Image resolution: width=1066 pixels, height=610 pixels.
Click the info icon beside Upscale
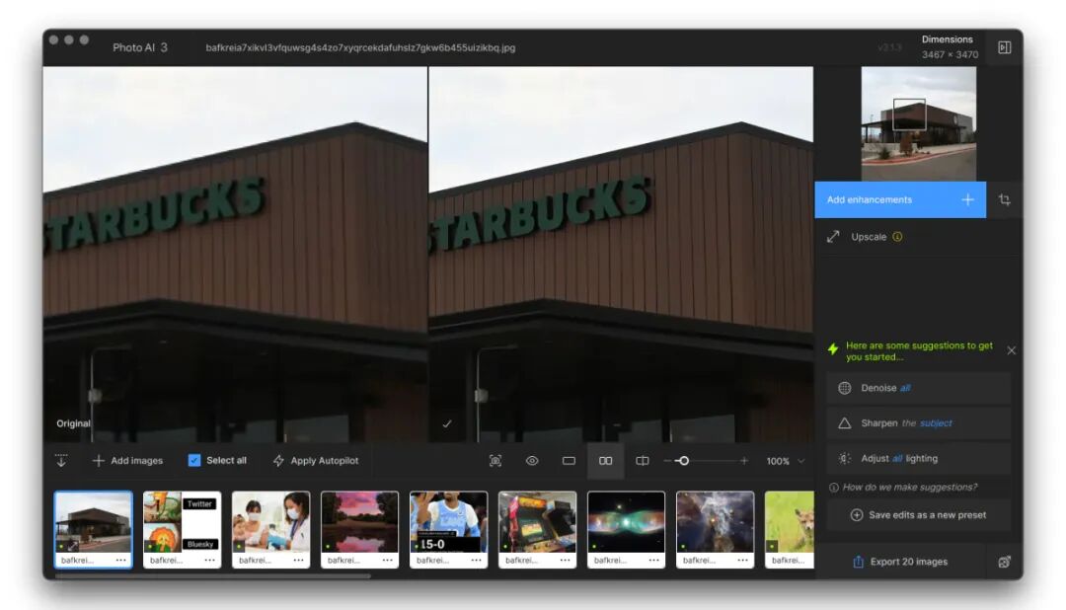click(x=897, y=237)
